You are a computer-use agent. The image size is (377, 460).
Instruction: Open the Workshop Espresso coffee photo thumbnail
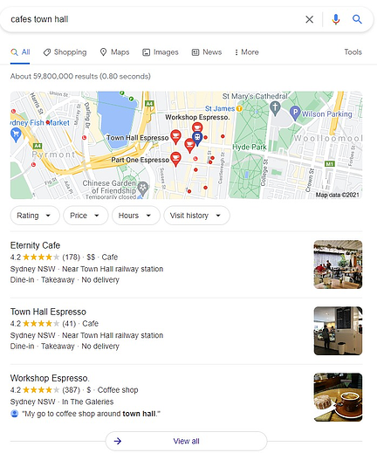(x=338, y=397)
